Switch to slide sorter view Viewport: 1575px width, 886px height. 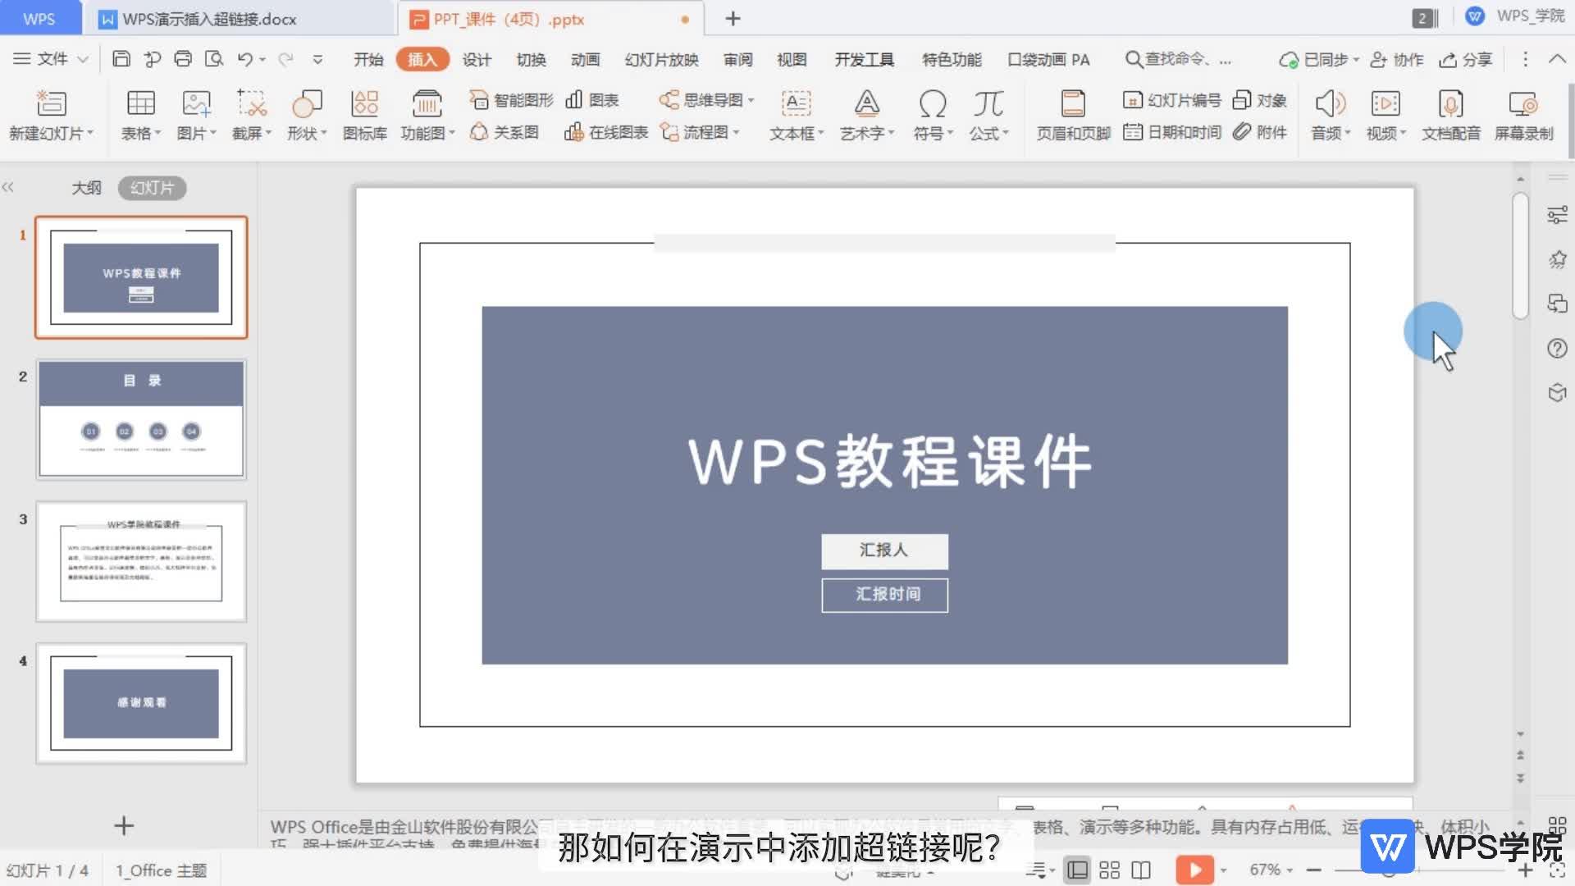[x=1109, y=870]
